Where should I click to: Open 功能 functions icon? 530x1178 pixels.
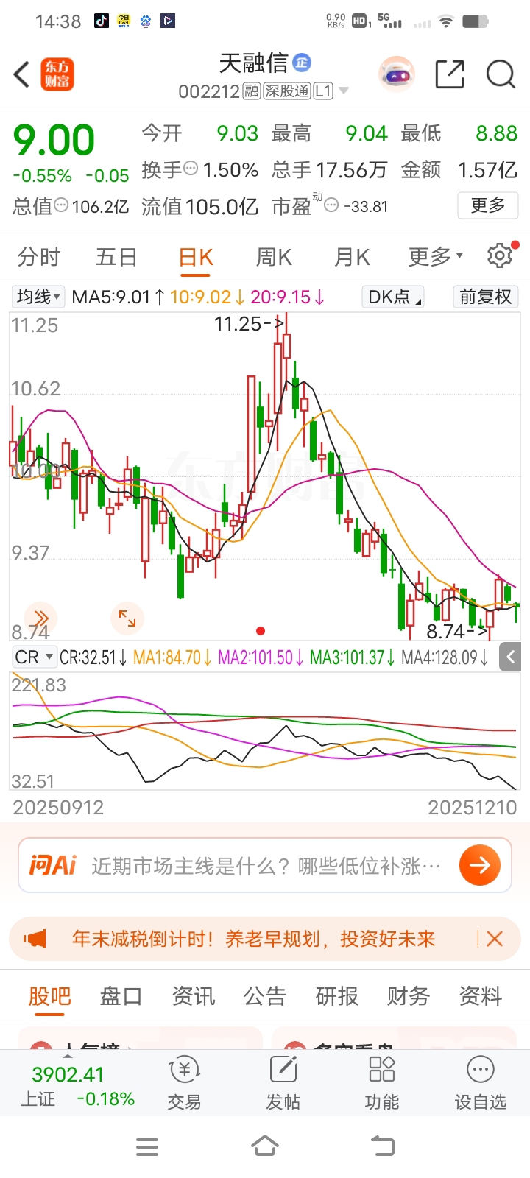pyautogui.click(x=382, y=1083)
